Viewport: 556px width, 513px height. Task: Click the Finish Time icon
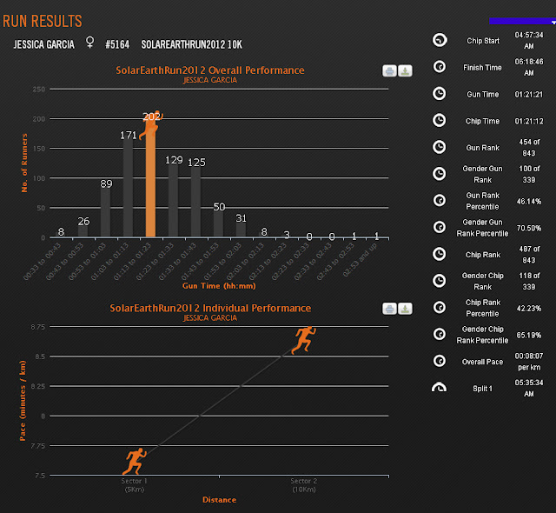pyautogui.click(x=440, y=66)
